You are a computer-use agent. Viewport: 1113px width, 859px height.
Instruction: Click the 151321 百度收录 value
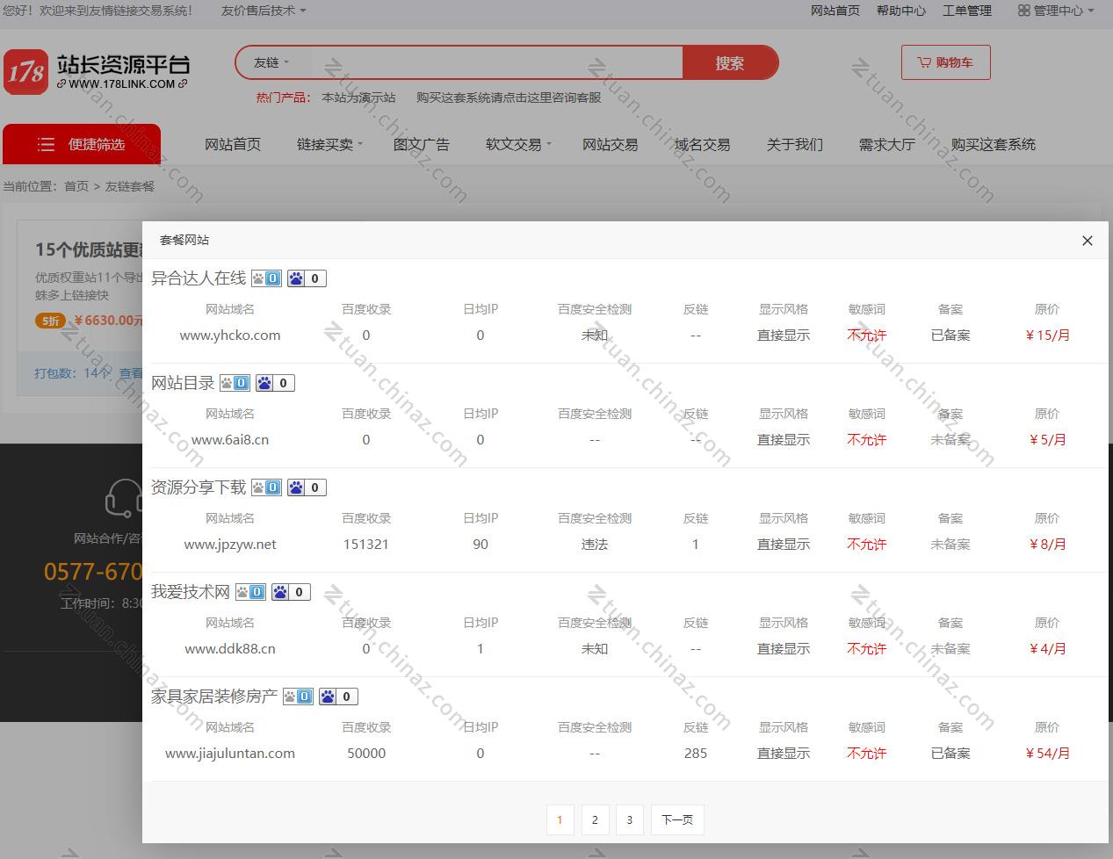(366, 544)
